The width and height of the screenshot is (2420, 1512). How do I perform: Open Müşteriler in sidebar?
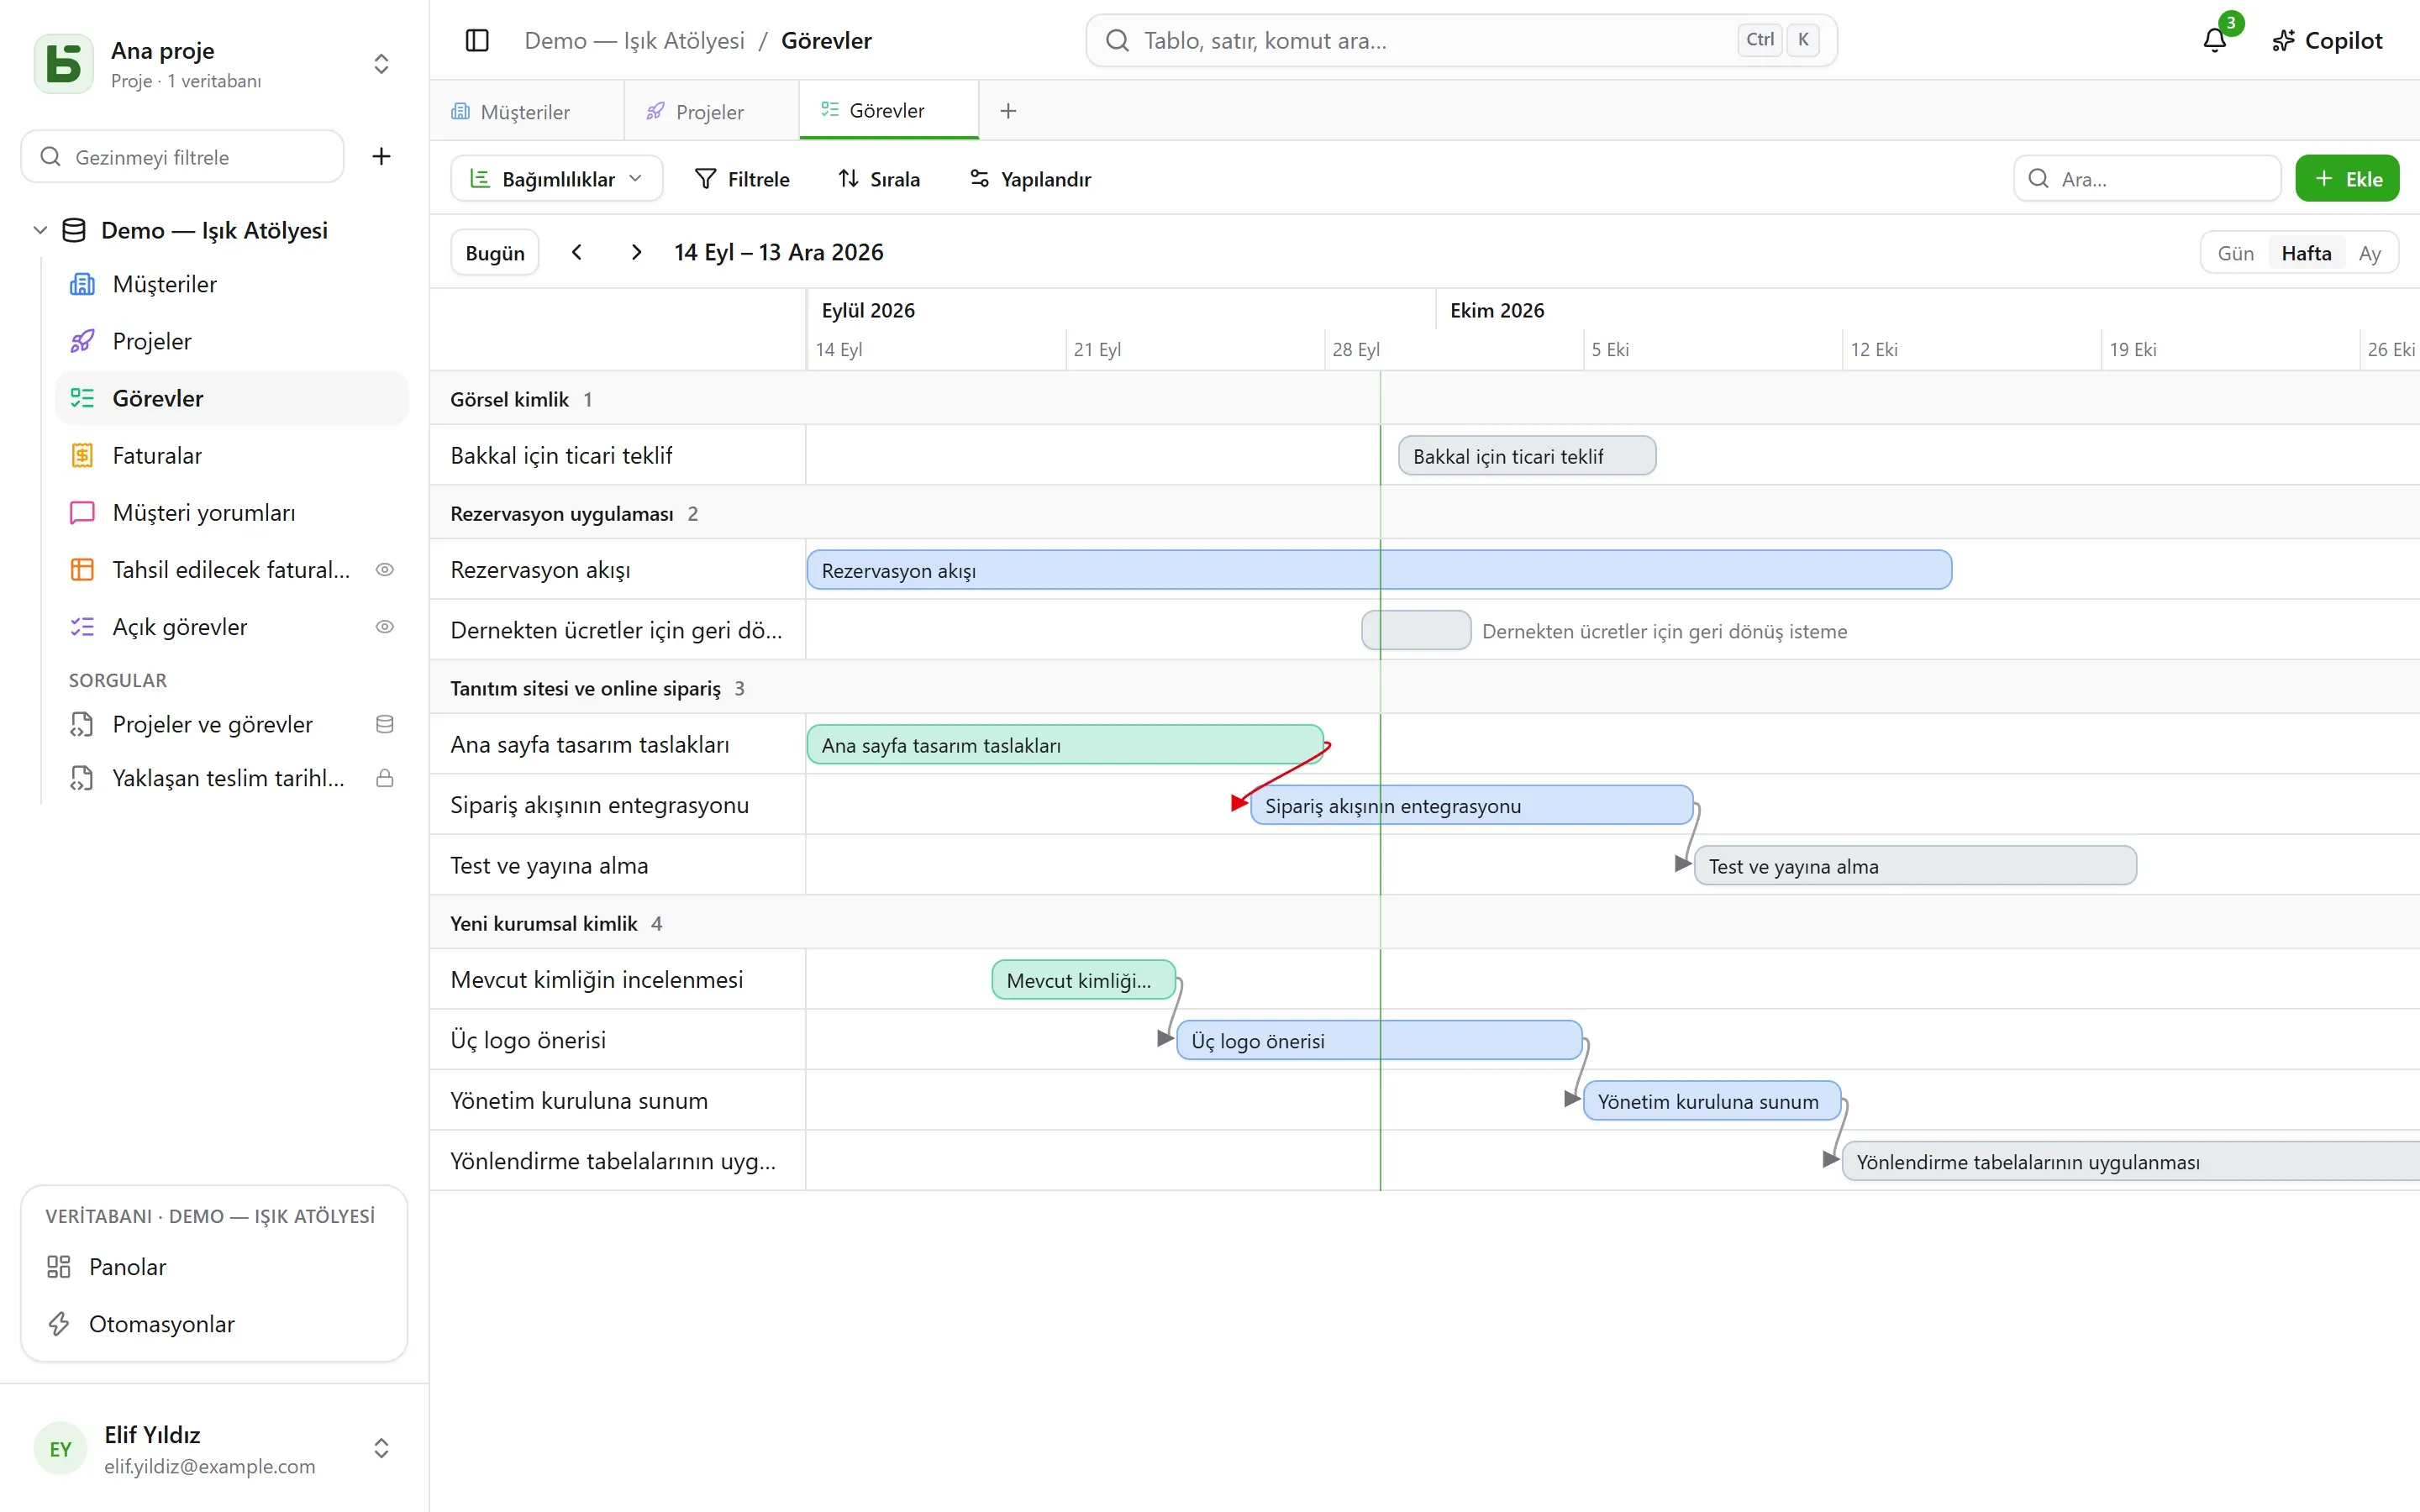231,284
